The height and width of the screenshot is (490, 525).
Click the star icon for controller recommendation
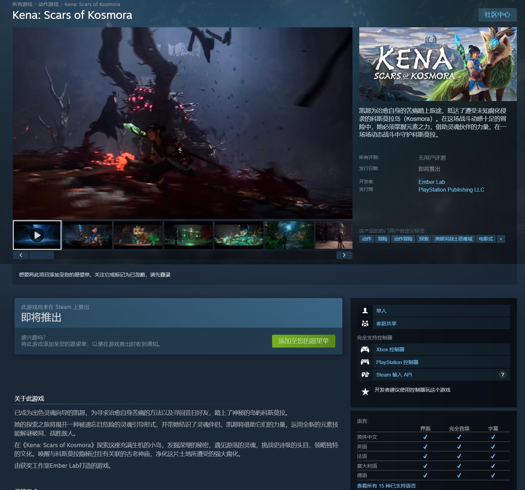[365, 391]
